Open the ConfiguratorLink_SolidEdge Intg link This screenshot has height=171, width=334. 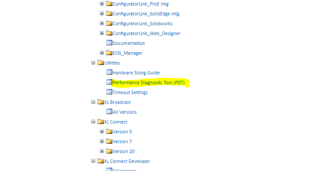pos(146,14)
